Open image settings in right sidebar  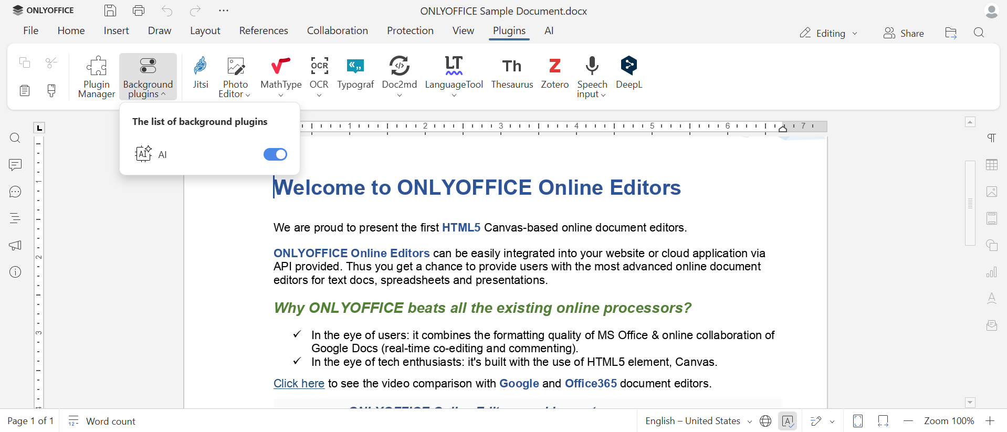992,192
